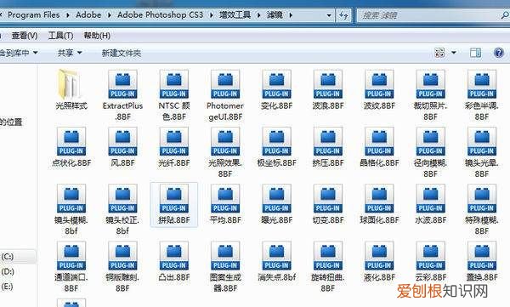The height and width of the screenshot is (307, 510).
Task: Expand the arrow after Adobe Photoshop CS3
Action: [x=211, y=15]
